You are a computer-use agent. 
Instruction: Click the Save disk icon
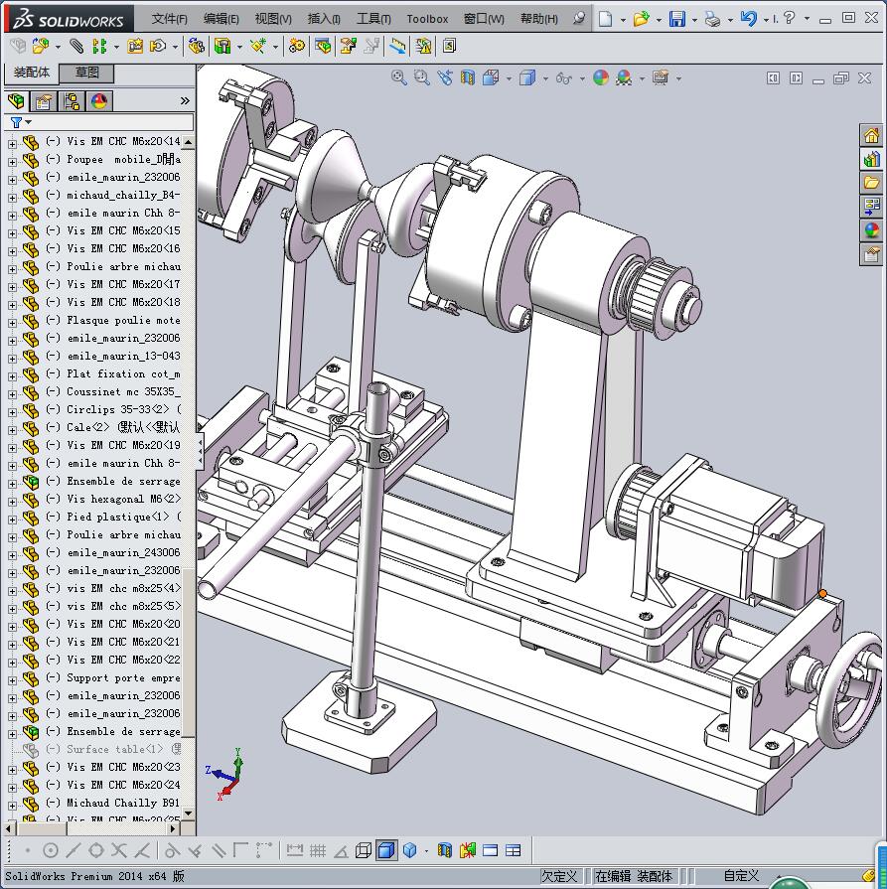tap(676, 19)
